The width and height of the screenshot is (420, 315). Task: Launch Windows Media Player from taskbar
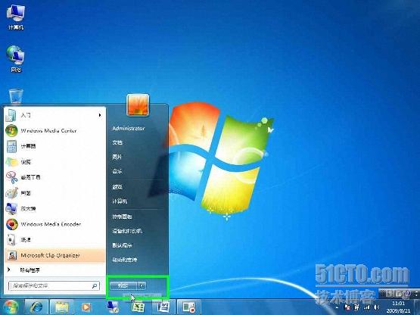tap(86, 307)
